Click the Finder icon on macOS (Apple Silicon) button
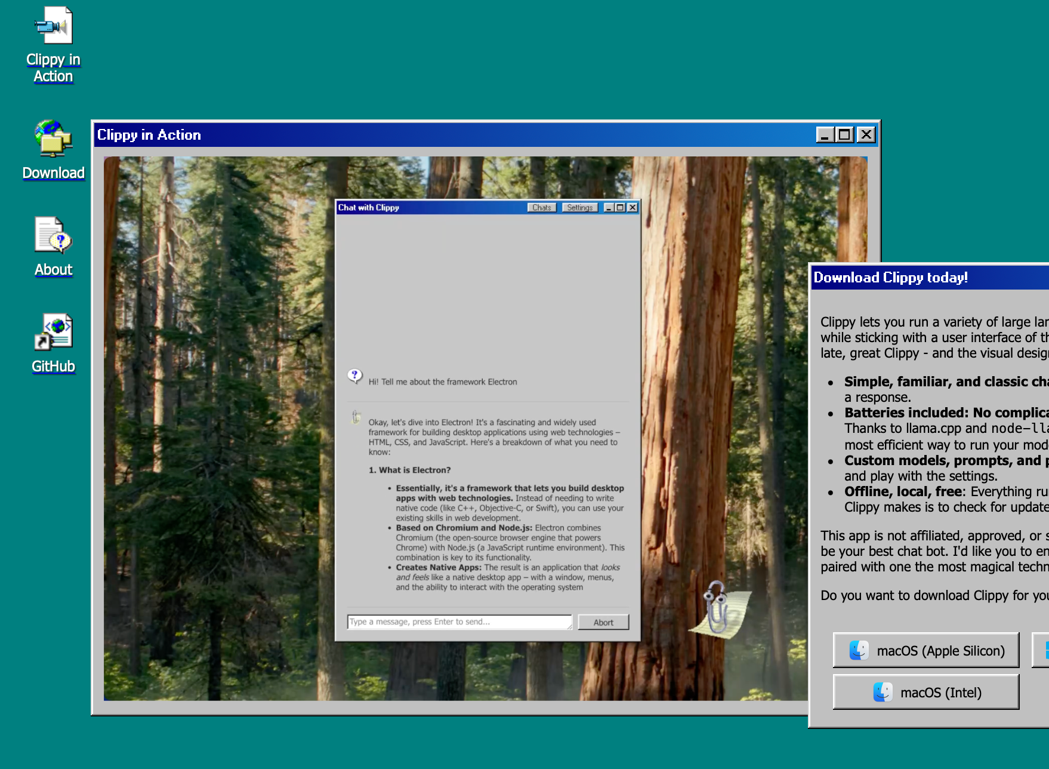Screen dimensions: 1049x769 pyautogui.click(x=859, y=650)
